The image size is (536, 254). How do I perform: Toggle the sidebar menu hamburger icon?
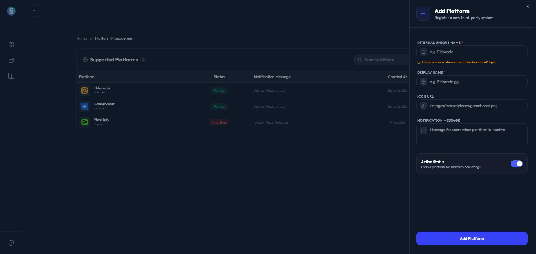[35, 11]
